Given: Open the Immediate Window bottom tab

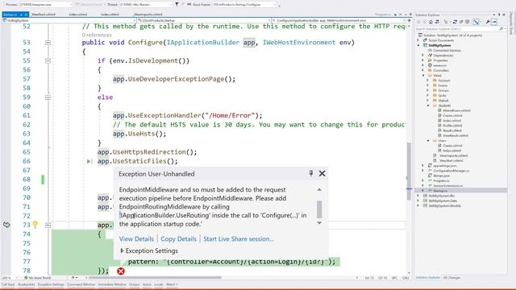Looking at the screenshot, I should pos(112,284).
